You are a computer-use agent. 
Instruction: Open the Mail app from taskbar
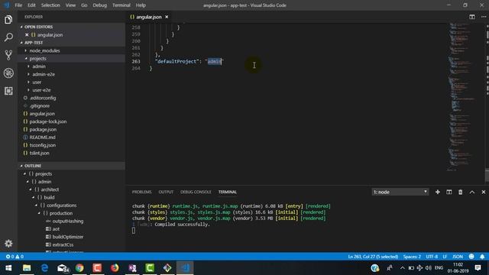point(63,268)
